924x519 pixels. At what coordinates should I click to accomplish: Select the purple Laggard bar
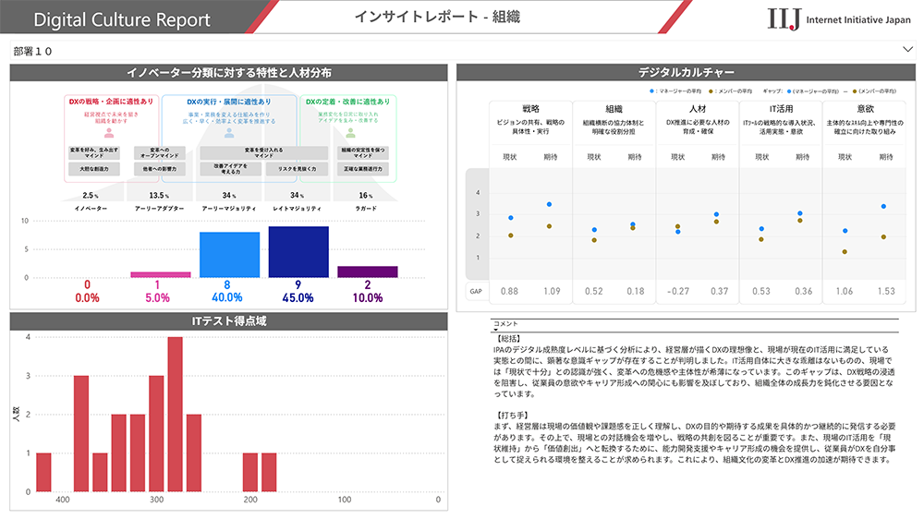(x=367, y=272)
